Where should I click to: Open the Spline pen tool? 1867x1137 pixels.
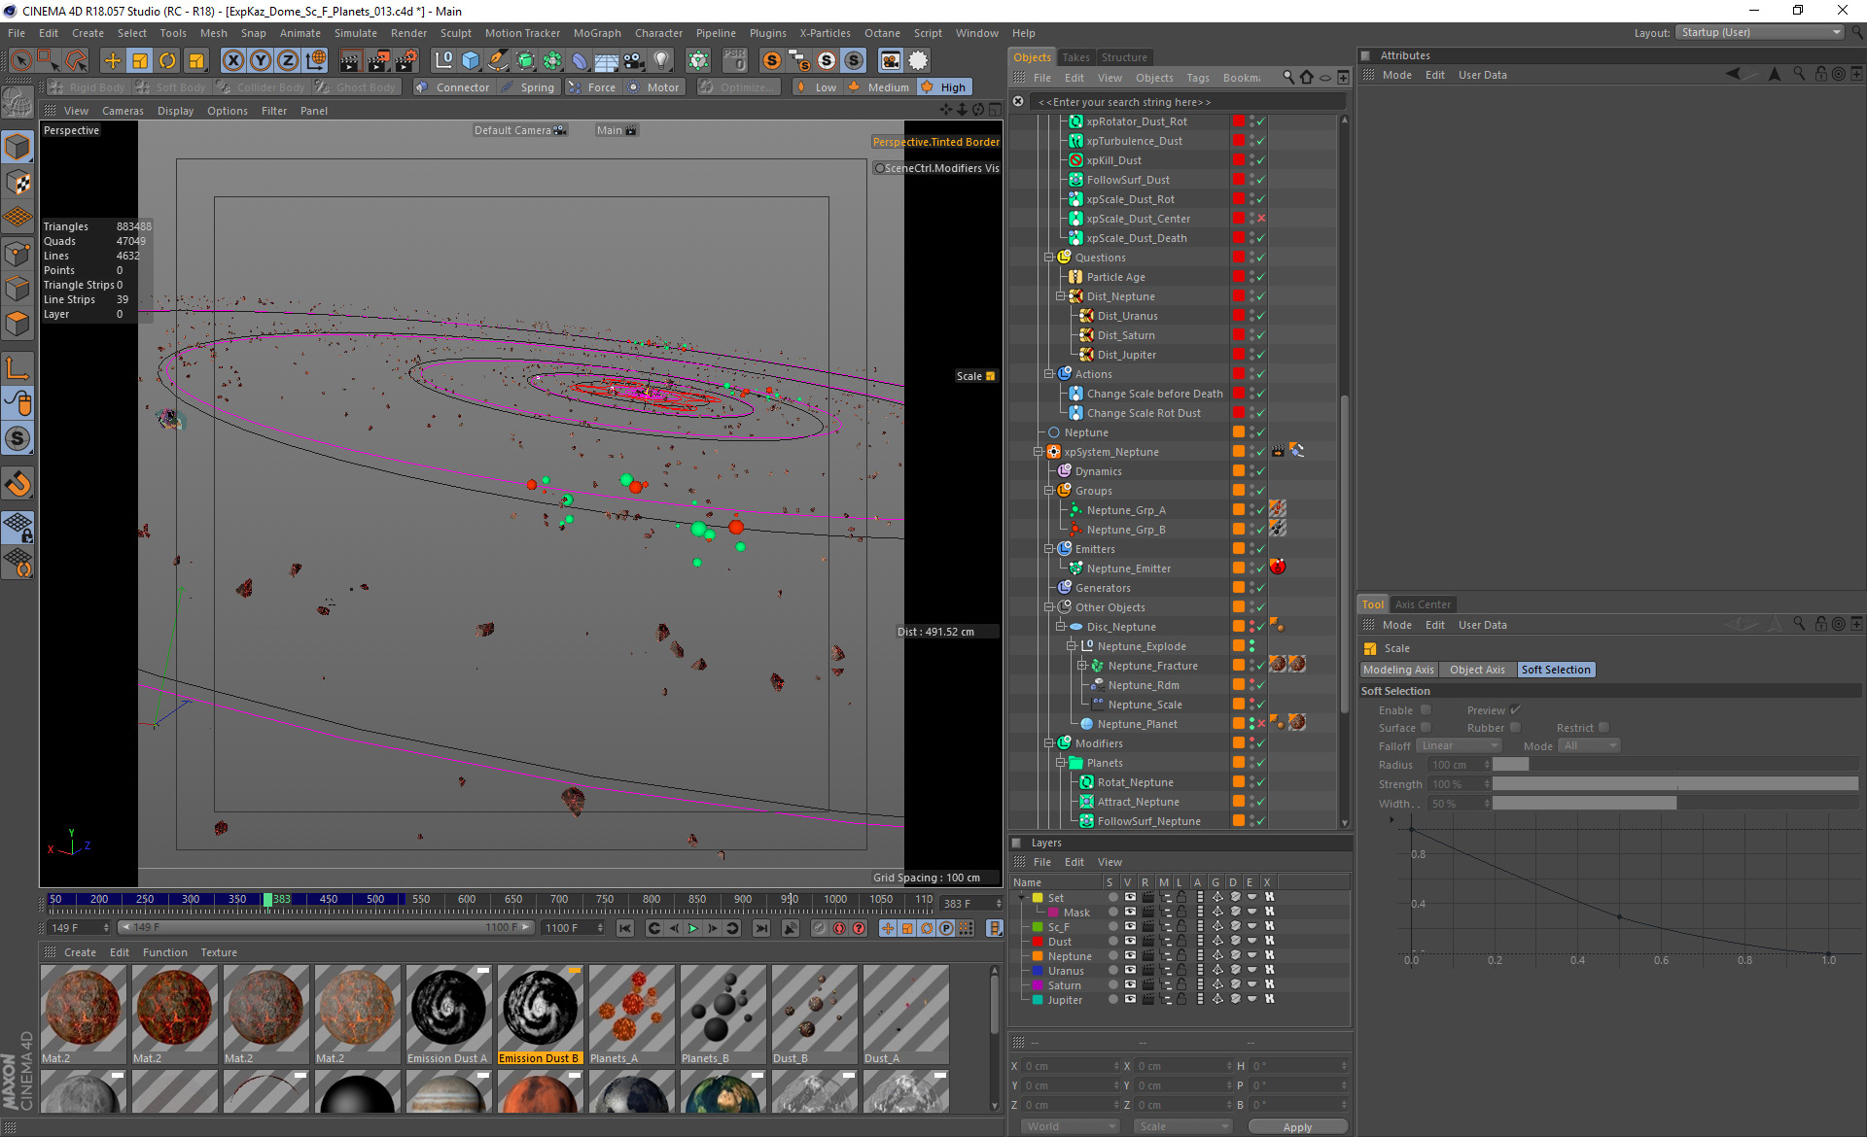[x=498, y=60]
